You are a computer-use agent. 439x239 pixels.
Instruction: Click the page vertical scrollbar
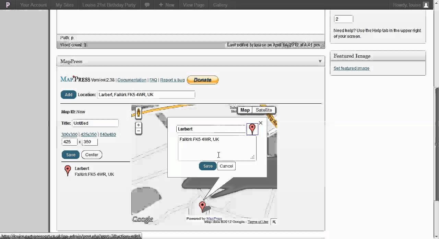[x=437, y=144]
